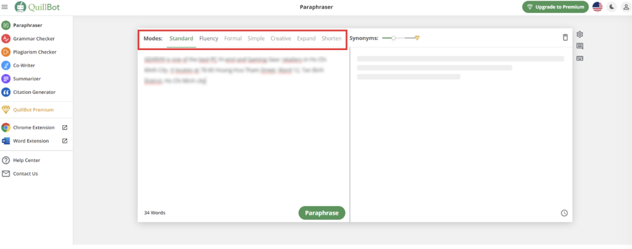Click the QuillBot robot logo
The width and height of the screenshot is (632, 249).
coord(20,7)
